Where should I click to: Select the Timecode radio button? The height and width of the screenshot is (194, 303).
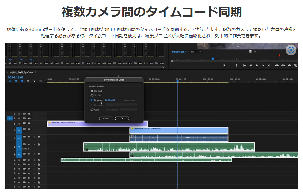[x=92, y=100]
